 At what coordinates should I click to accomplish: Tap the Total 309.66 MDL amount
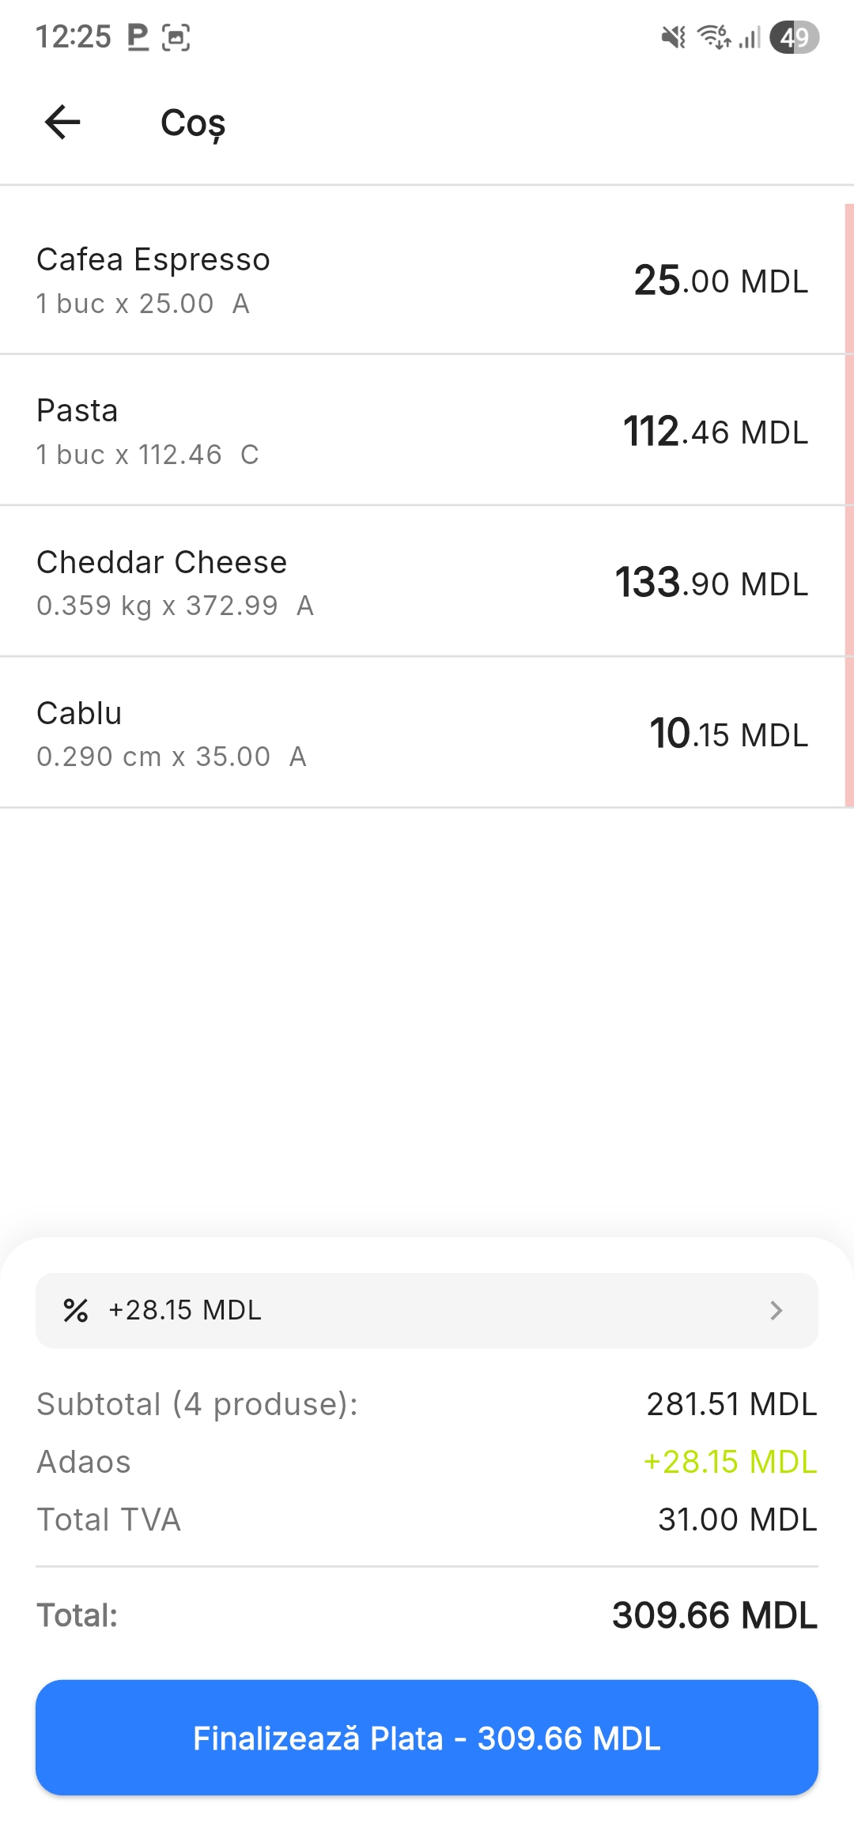click(715, 1615)
